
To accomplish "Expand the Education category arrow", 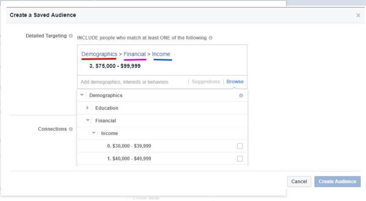I will (88, 108).
